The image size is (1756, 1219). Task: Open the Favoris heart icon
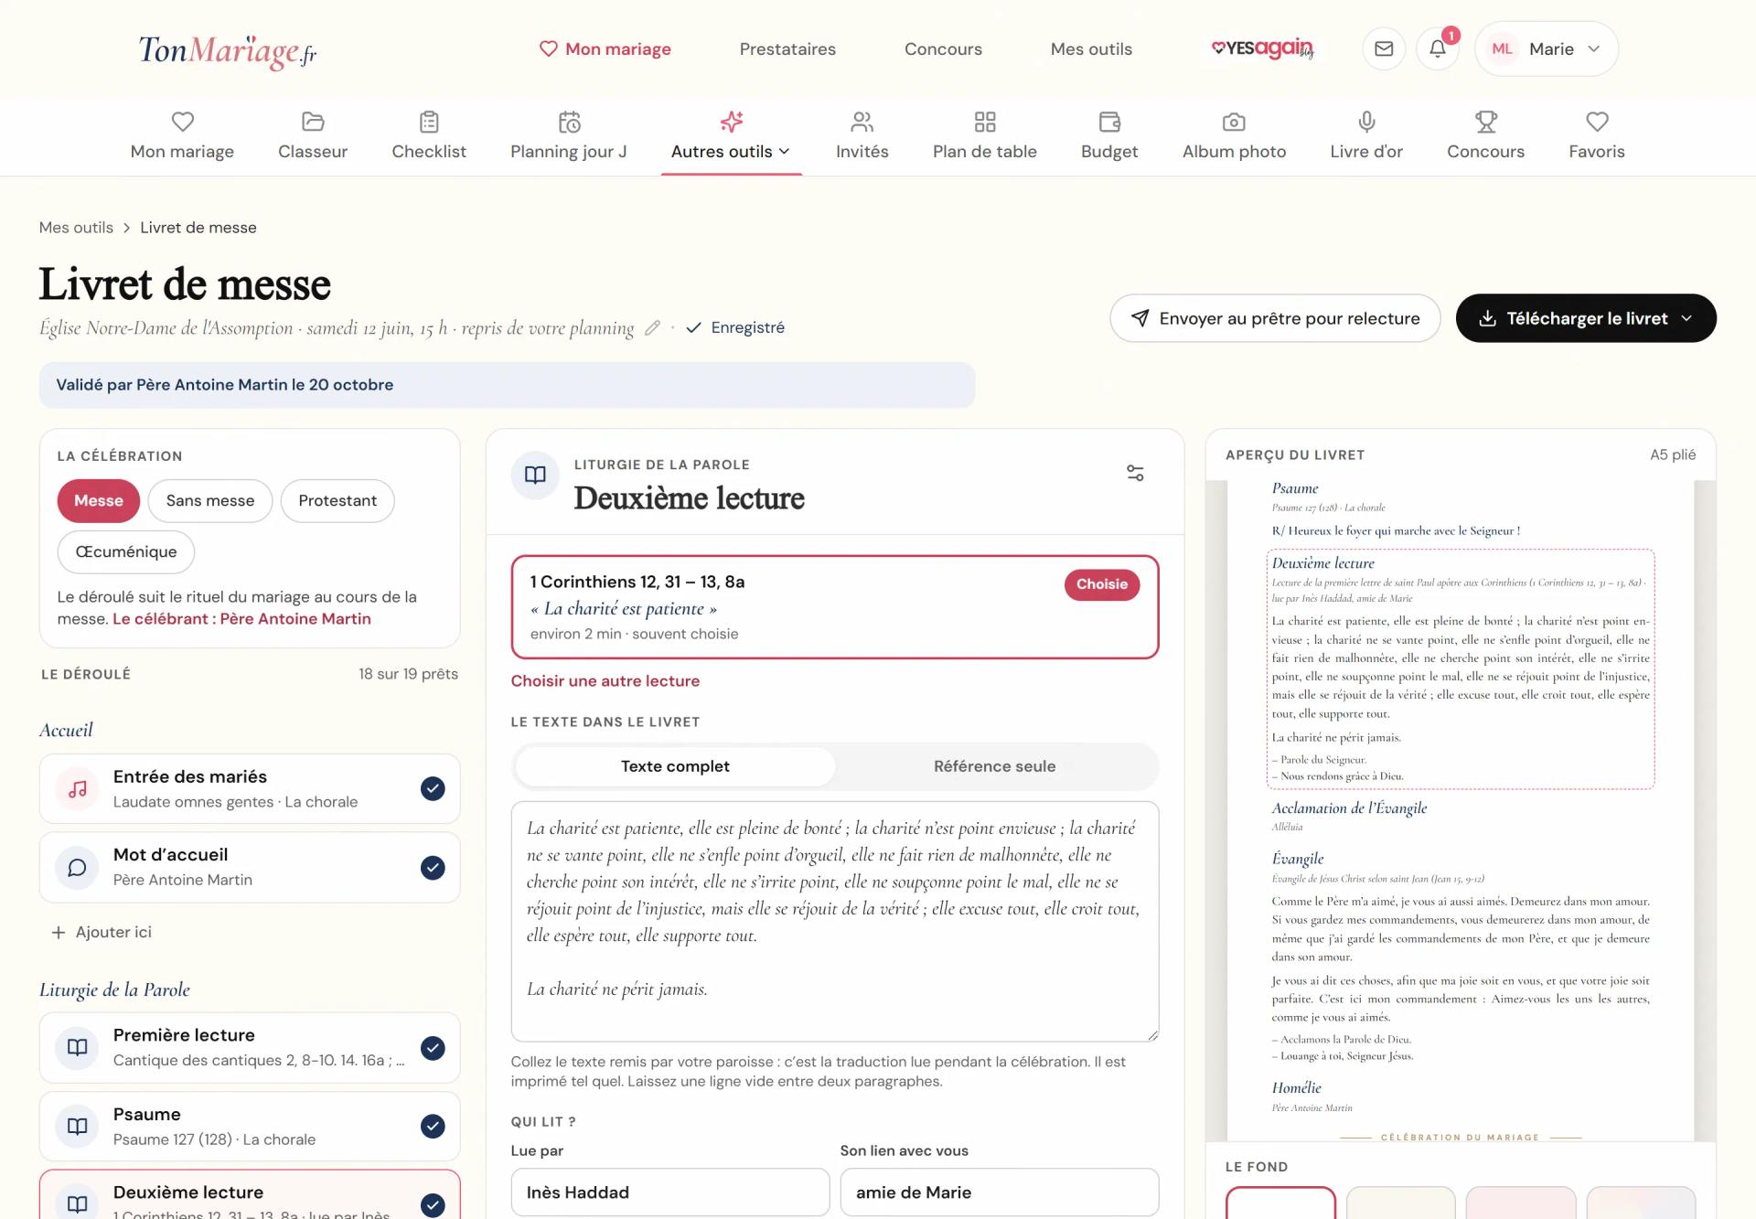click(x=1597, y=122)
